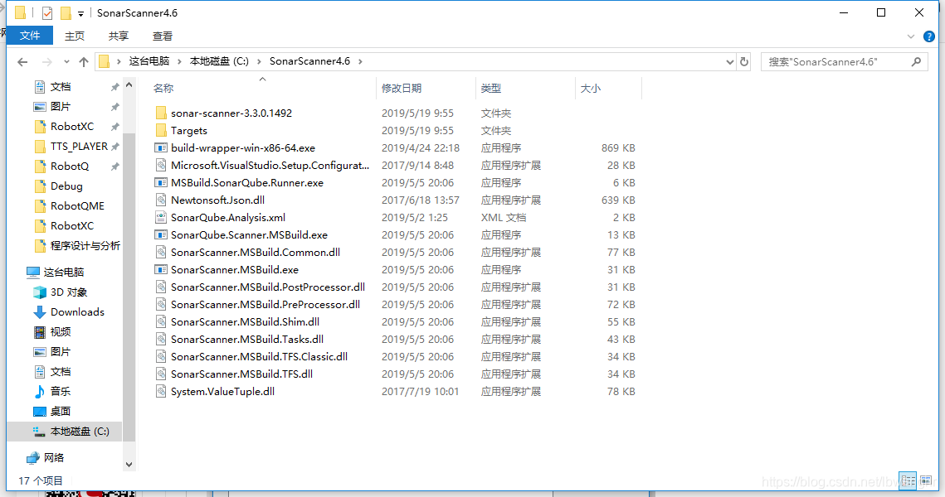Click navigation pane scroll down arrow
The width and height of the screenshot is (945, 497).
click(129, 465)
